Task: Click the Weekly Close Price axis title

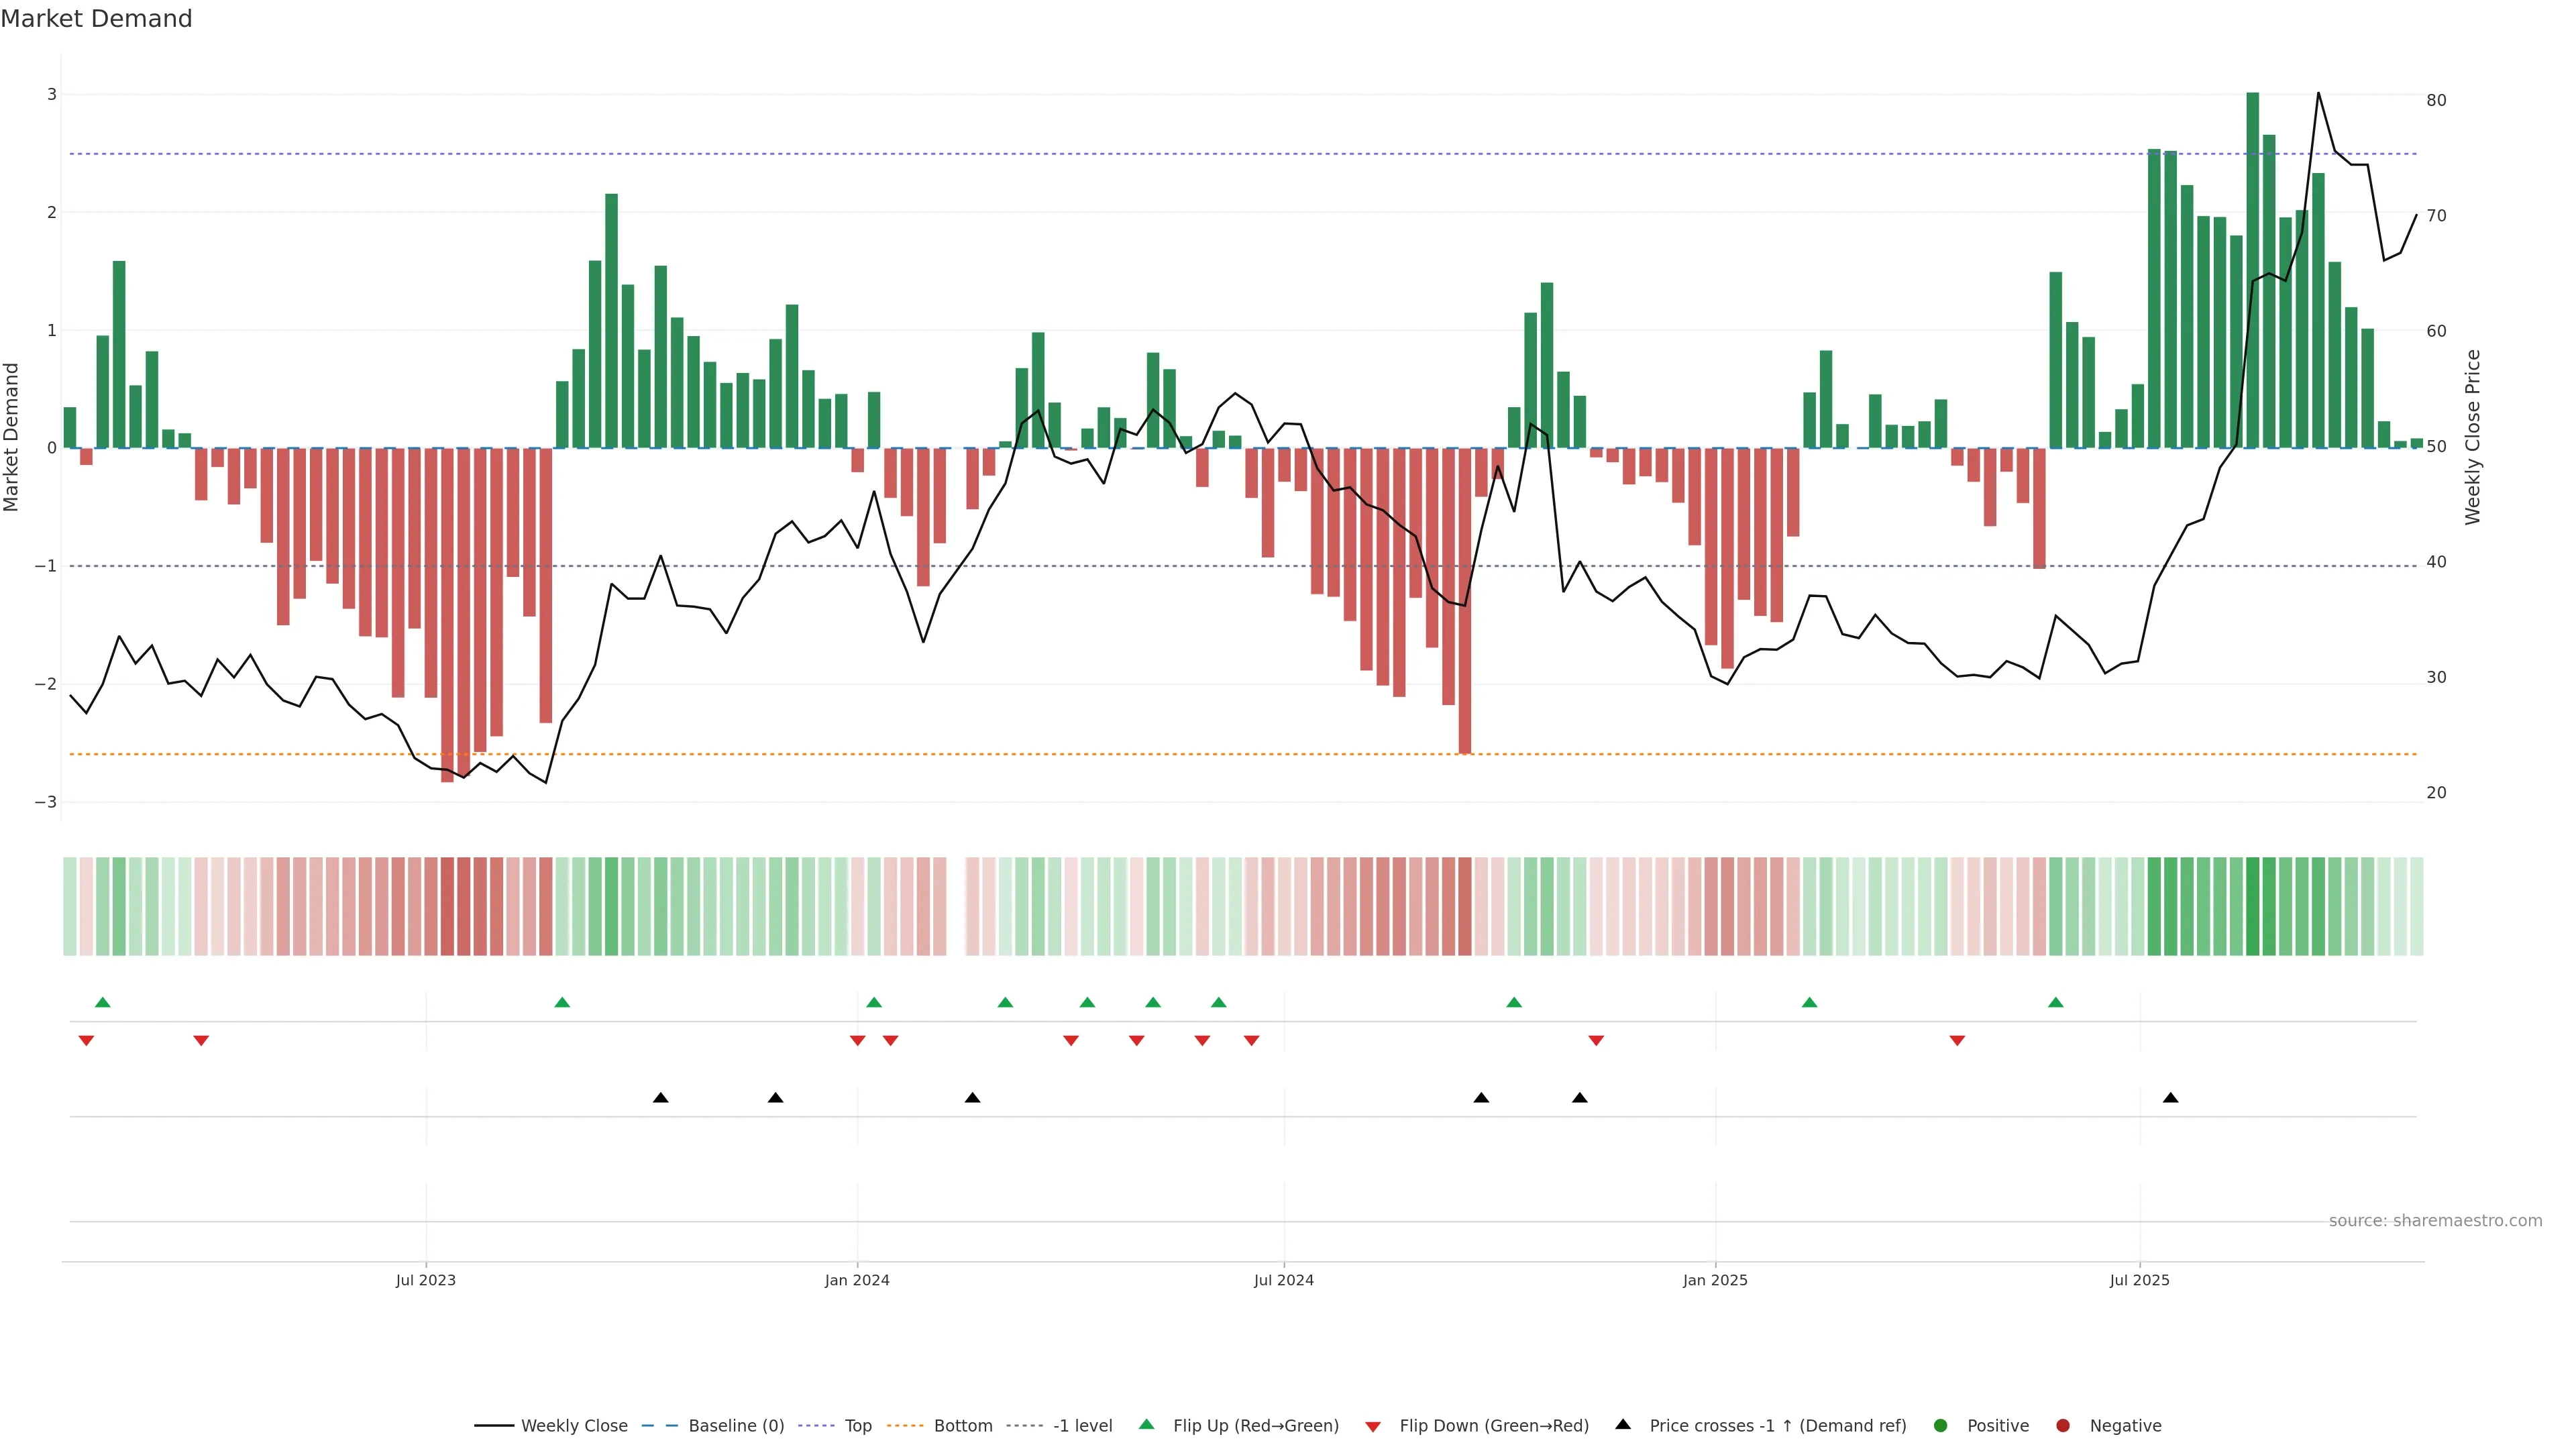Action: pyautogui.click(x=2473, y=437)
